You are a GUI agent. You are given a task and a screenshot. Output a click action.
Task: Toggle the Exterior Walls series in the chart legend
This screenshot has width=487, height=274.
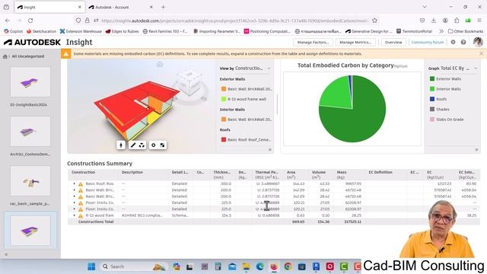(x=445, y=79)
